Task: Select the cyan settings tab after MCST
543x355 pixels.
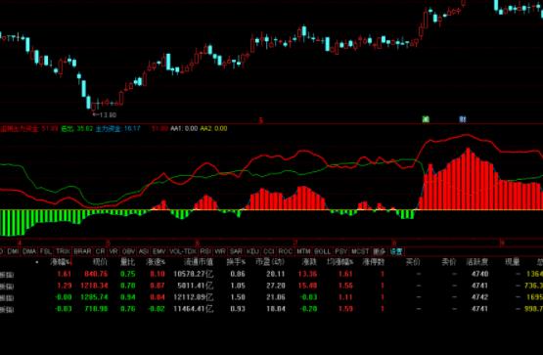Action: (x=396, y=251)
